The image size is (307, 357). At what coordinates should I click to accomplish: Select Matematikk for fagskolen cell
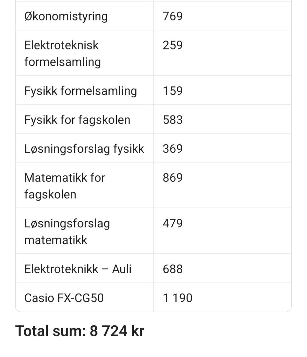(x=84, y=185)
